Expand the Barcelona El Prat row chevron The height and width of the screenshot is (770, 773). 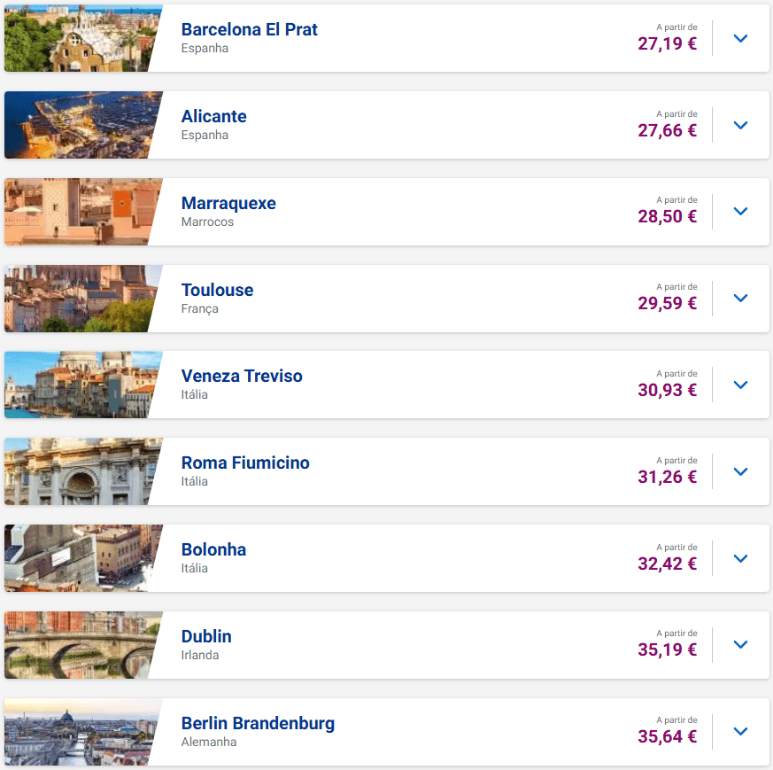pos(741,39)
